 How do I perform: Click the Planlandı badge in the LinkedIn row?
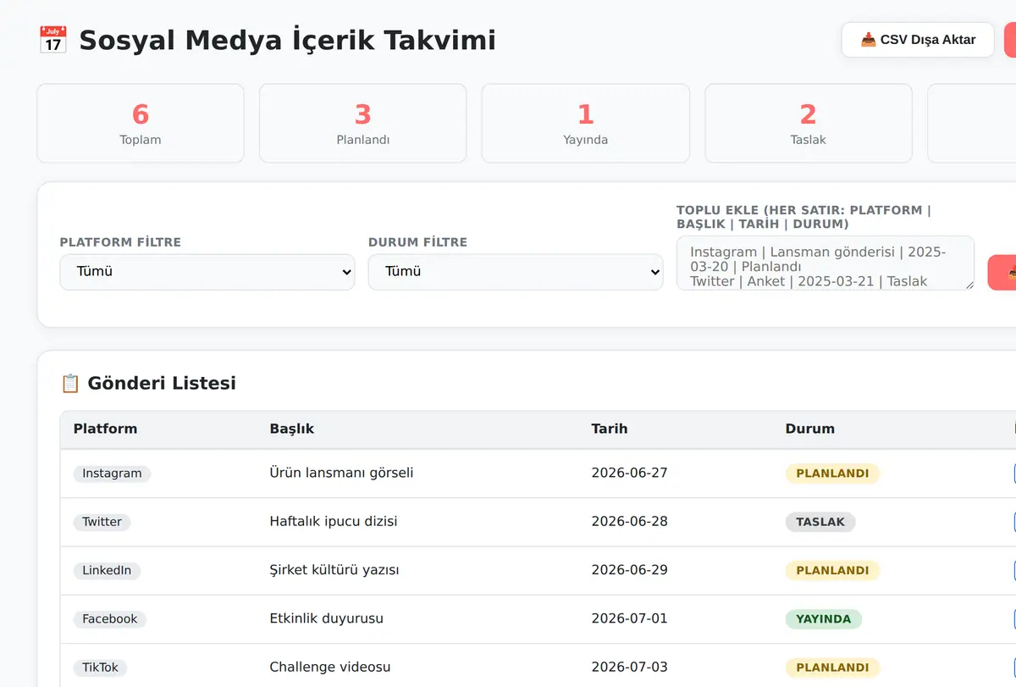[x=833, y=570]
